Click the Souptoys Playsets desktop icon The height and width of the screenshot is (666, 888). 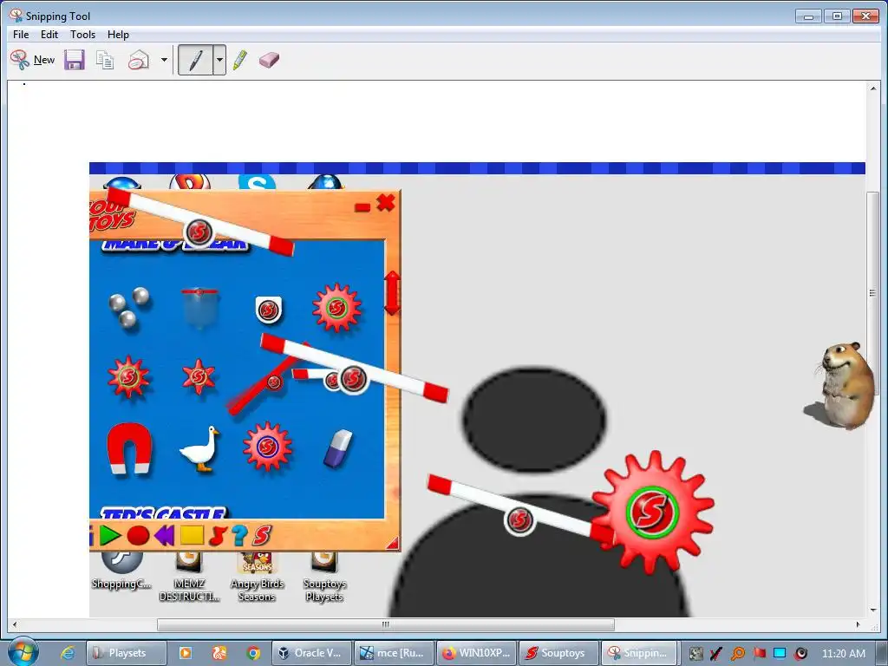tap(324, 576)
